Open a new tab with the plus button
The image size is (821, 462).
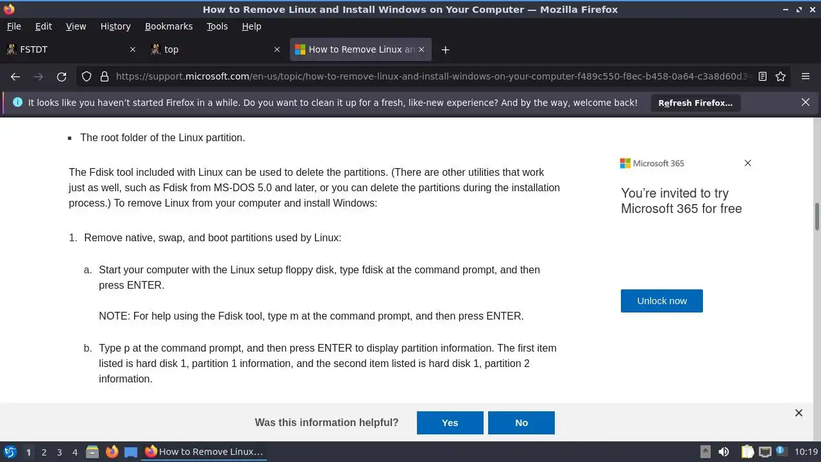coord(445,49)
